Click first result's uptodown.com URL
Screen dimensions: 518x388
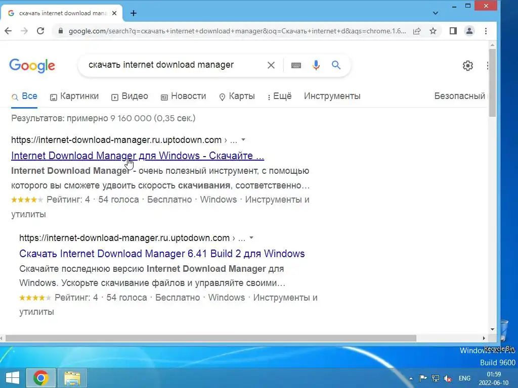click(x=116, y=140)
